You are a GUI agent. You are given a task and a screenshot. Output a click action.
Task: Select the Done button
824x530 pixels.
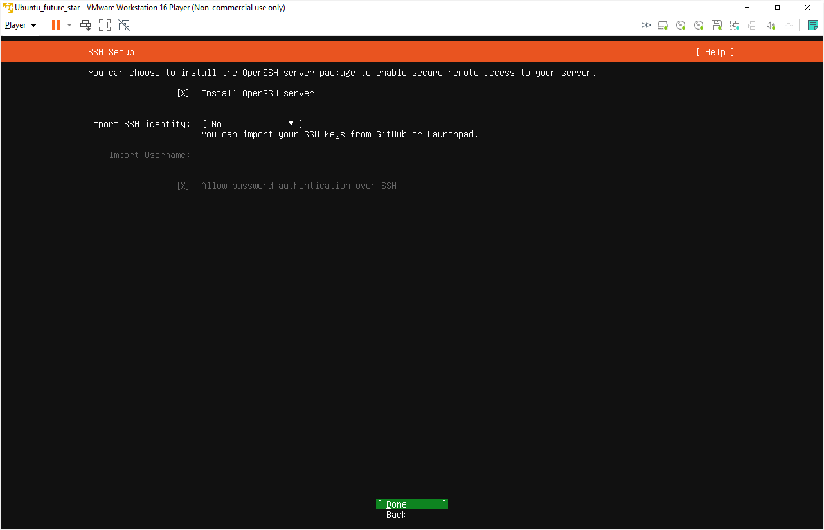pos(412,504)
